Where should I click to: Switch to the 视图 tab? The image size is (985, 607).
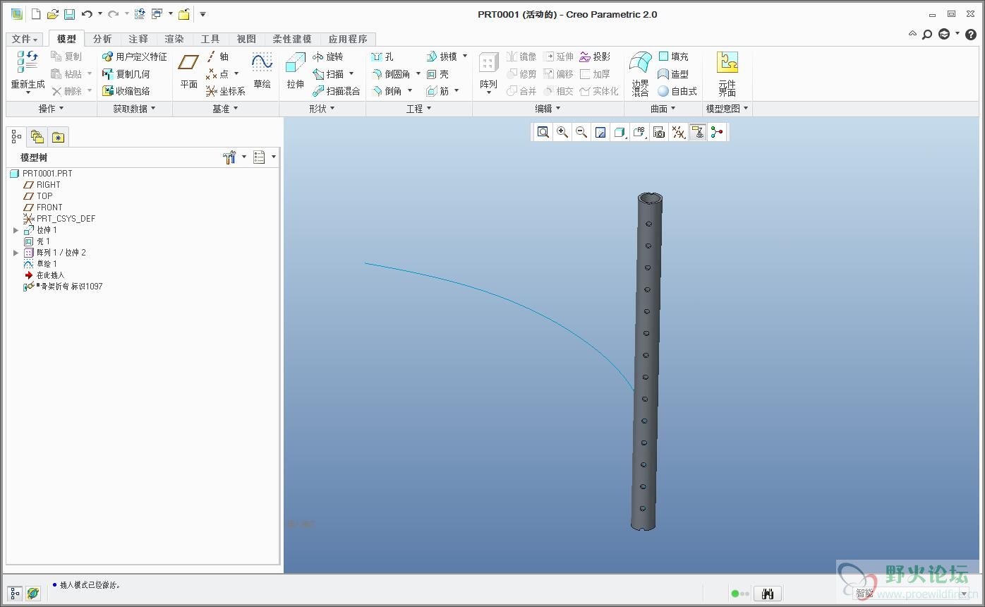point(246,39)
